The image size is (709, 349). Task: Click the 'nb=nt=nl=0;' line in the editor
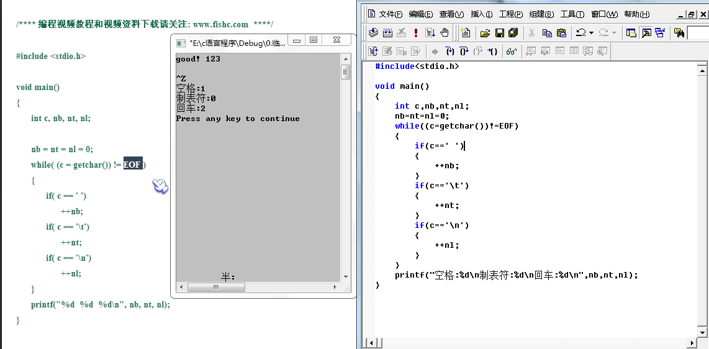pos(422,116)
